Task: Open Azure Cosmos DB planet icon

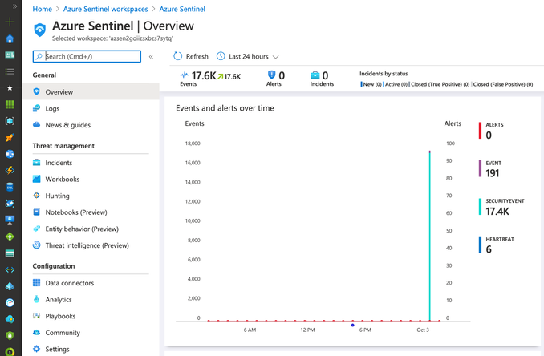Action: pyautogui.click(x=10, y=204)
